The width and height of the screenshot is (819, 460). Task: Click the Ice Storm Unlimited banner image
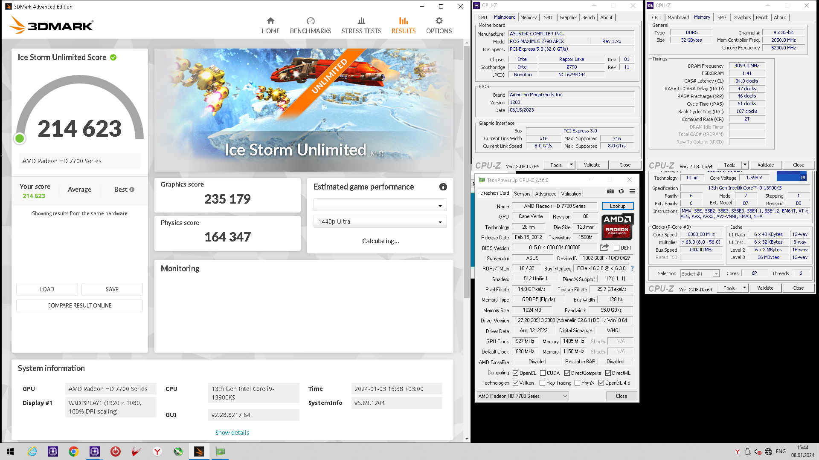pos(304,110)
